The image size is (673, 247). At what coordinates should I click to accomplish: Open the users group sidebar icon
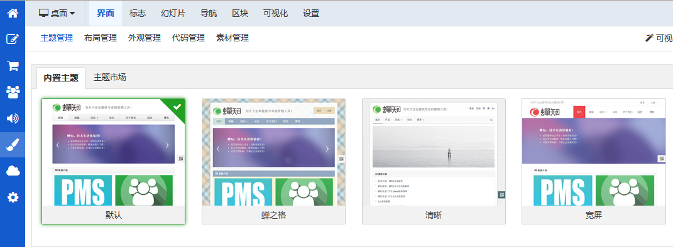pos(13,92)
